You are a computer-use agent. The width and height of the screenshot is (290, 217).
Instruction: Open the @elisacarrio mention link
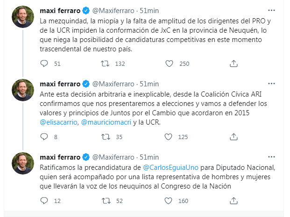coord(58,122)
